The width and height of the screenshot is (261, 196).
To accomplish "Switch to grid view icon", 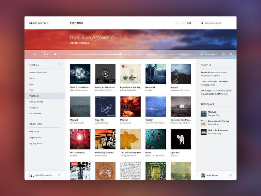I will tap(189, 23).
